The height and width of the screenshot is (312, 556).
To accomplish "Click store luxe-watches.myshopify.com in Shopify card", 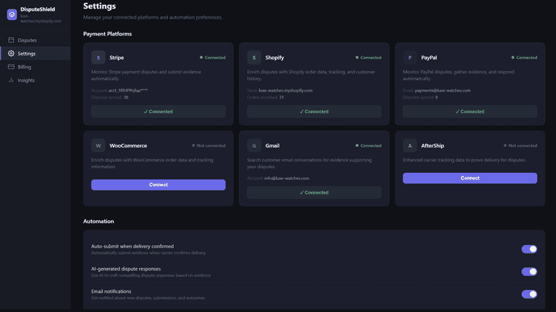I will [x=285, y=90].
